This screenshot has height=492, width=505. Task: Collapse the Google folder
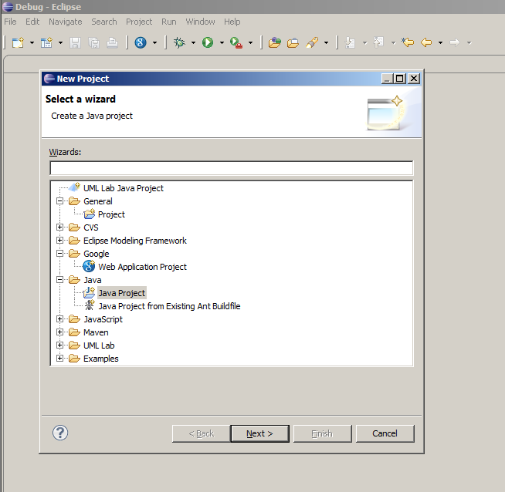click(x=59, y=254)
